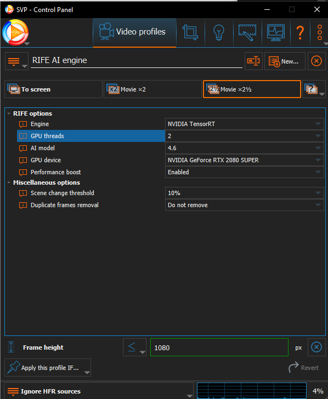Select the Movie ×2 mode

pos(152,89)
